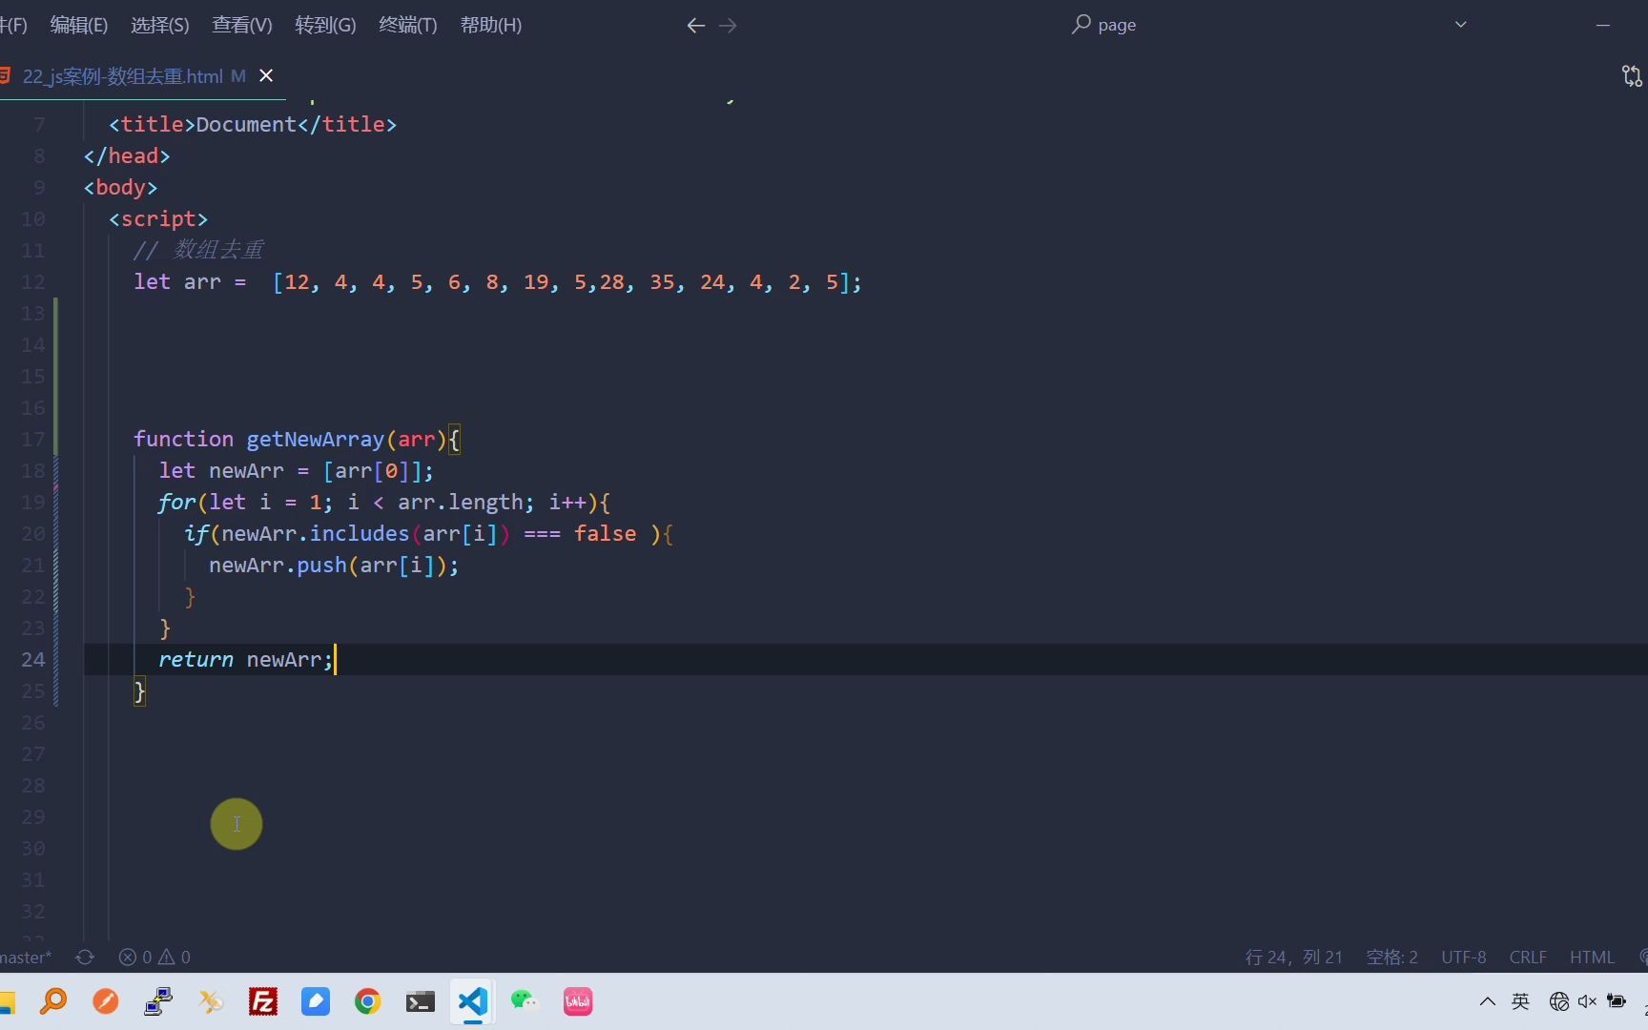Switch the 英 input method indicator
This screenshot has width=1648, height=1030.
point(1521,1001)
